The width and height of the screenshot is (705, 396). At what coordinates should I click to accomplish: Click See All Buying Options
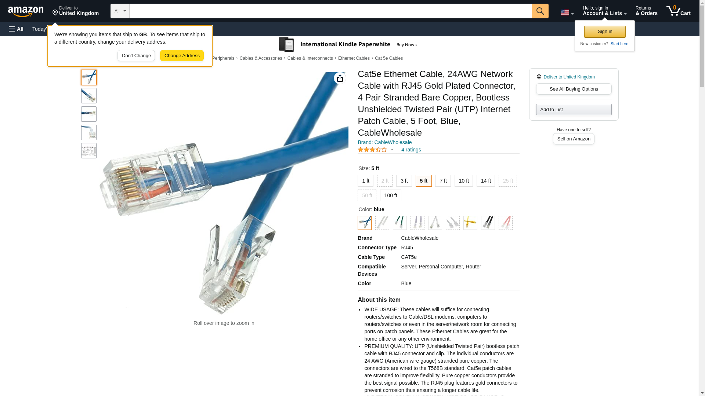pyautogui.click(x=574, y=89)
